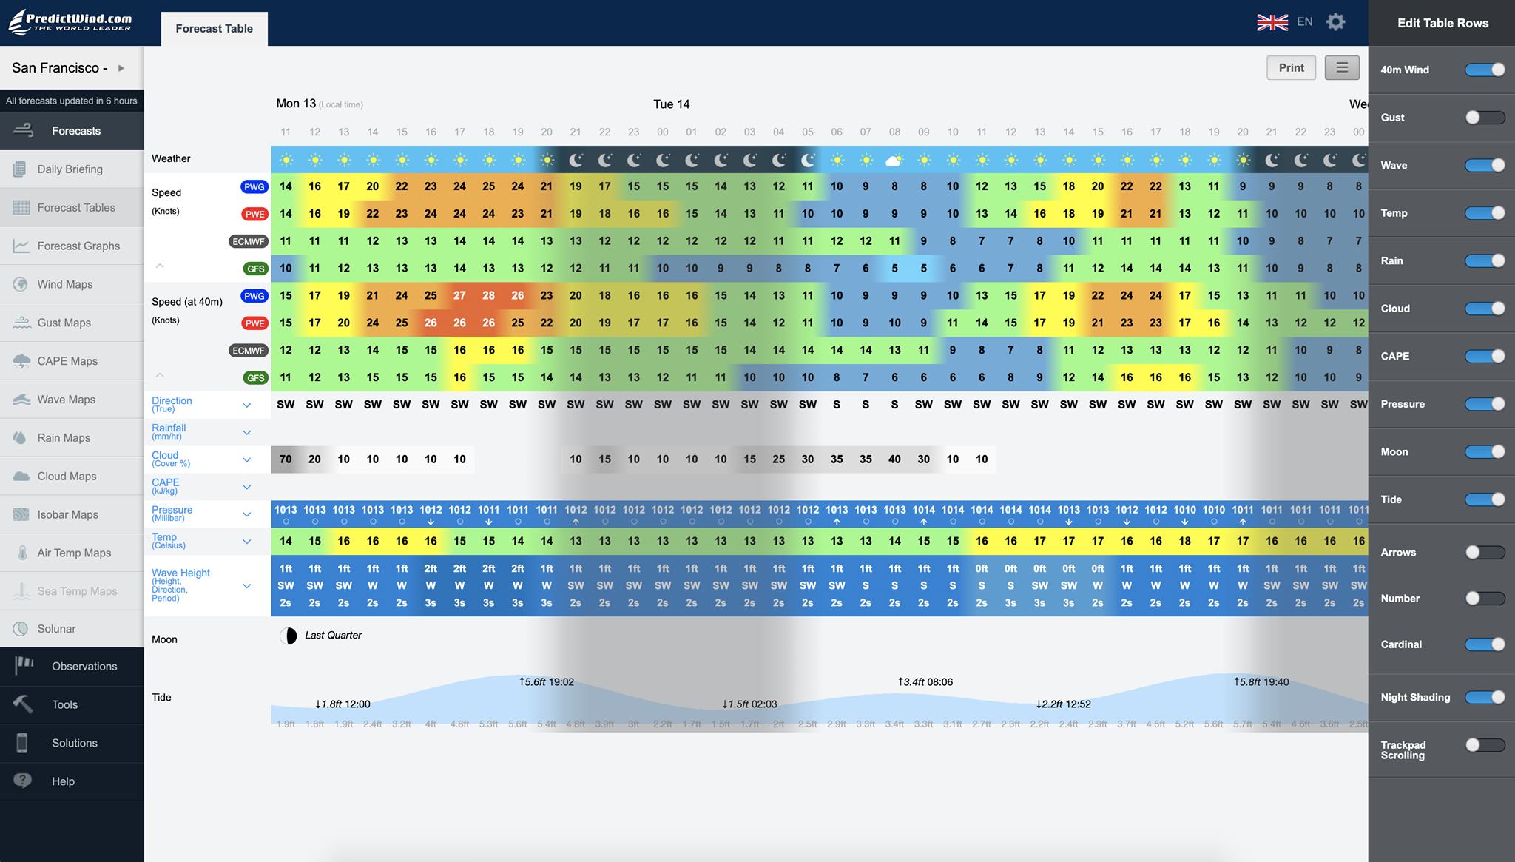
Task: Expand the Direction row chevron
Action: (x=247, y=405)
